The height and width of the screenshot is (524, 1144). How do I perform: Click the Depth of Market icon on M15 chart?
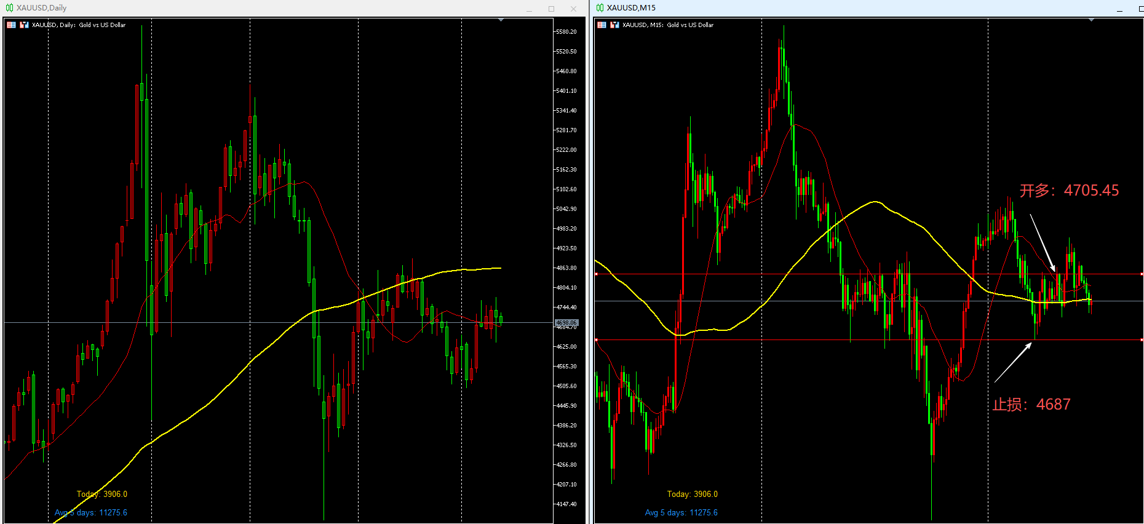pyautogui.click(x=614, y=25)
